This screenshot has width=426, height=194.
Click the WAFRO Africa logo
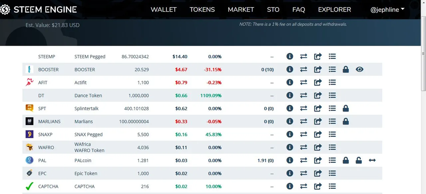point(29,147)
